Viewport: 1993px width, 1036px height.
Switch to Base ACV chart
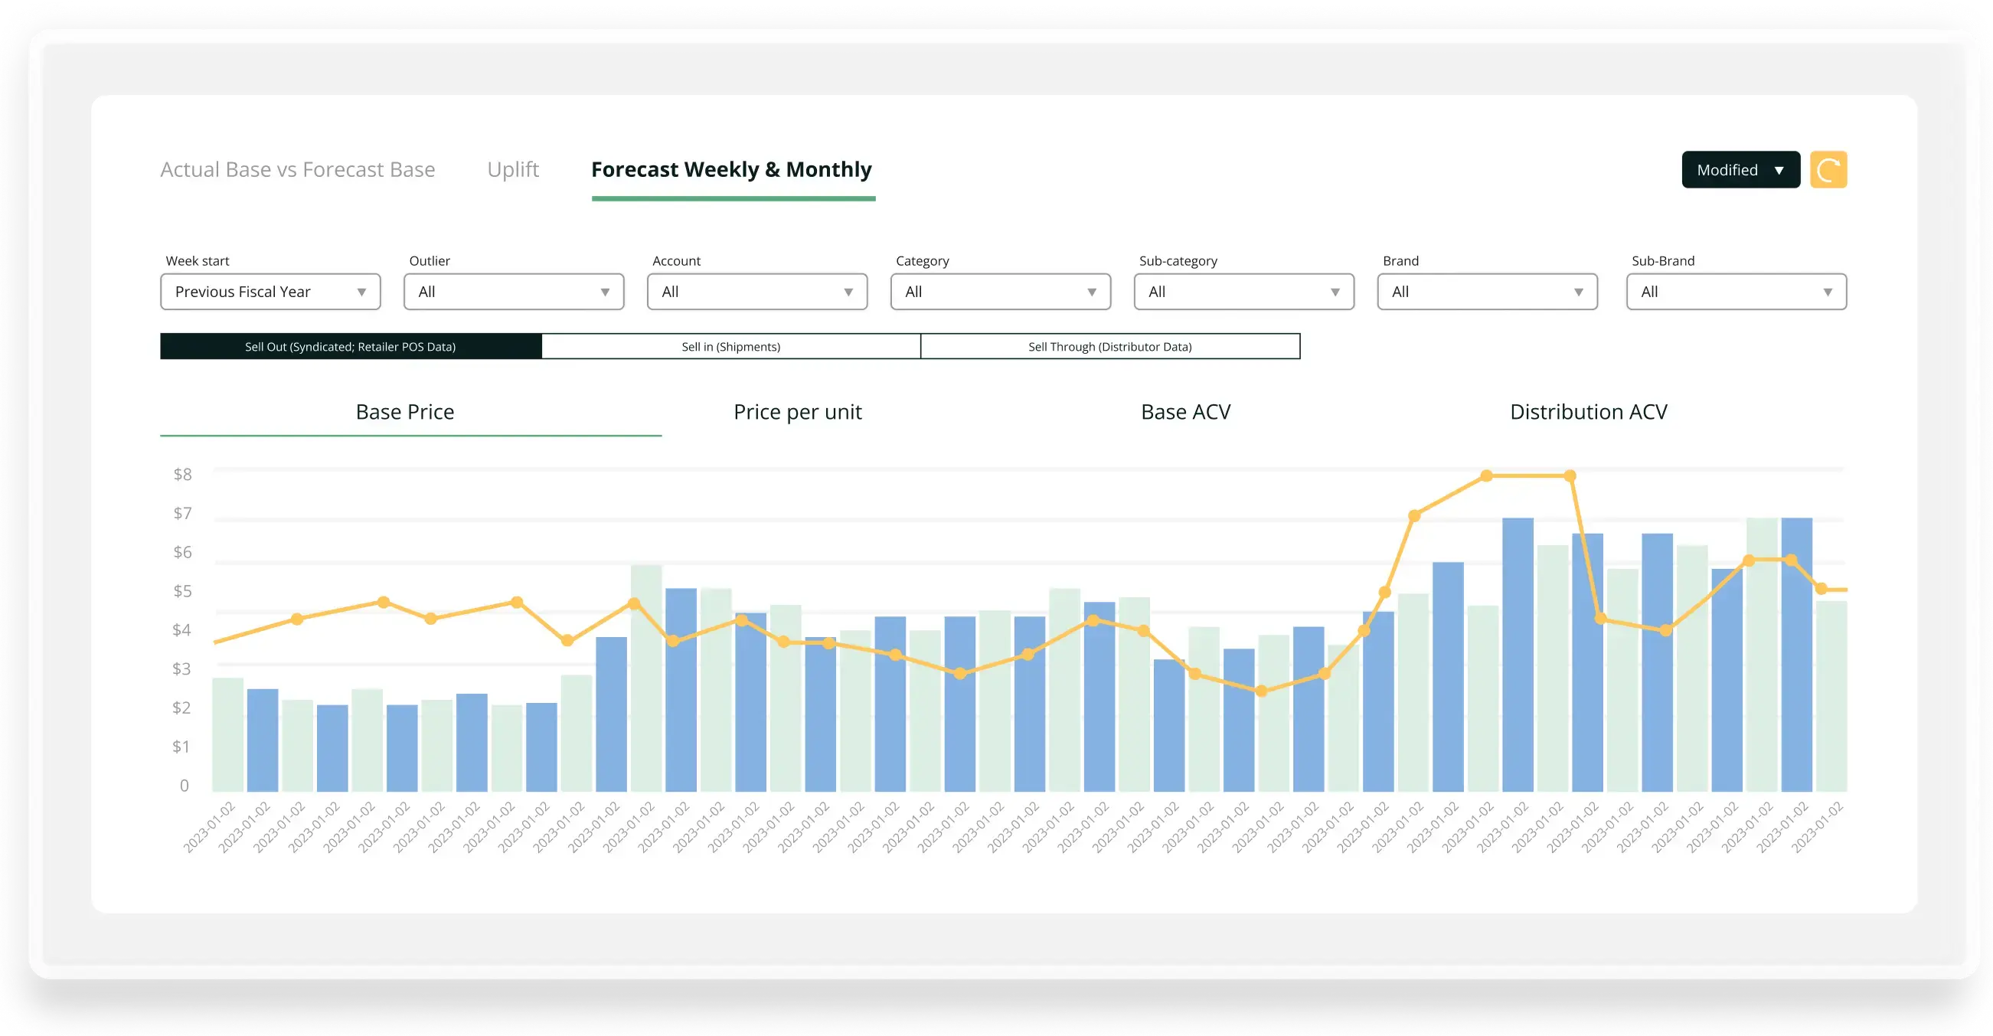point(1185,412)
